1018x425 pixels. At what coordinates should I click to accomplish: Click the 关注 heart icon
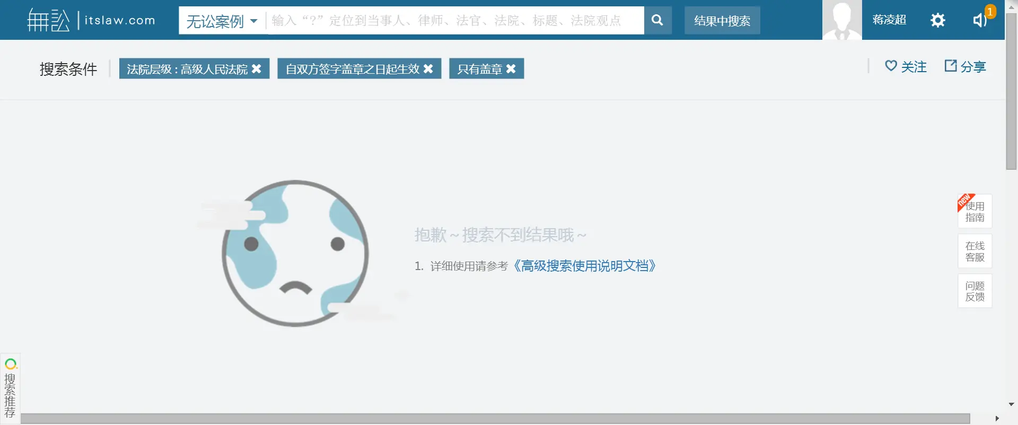click(891, 66)
